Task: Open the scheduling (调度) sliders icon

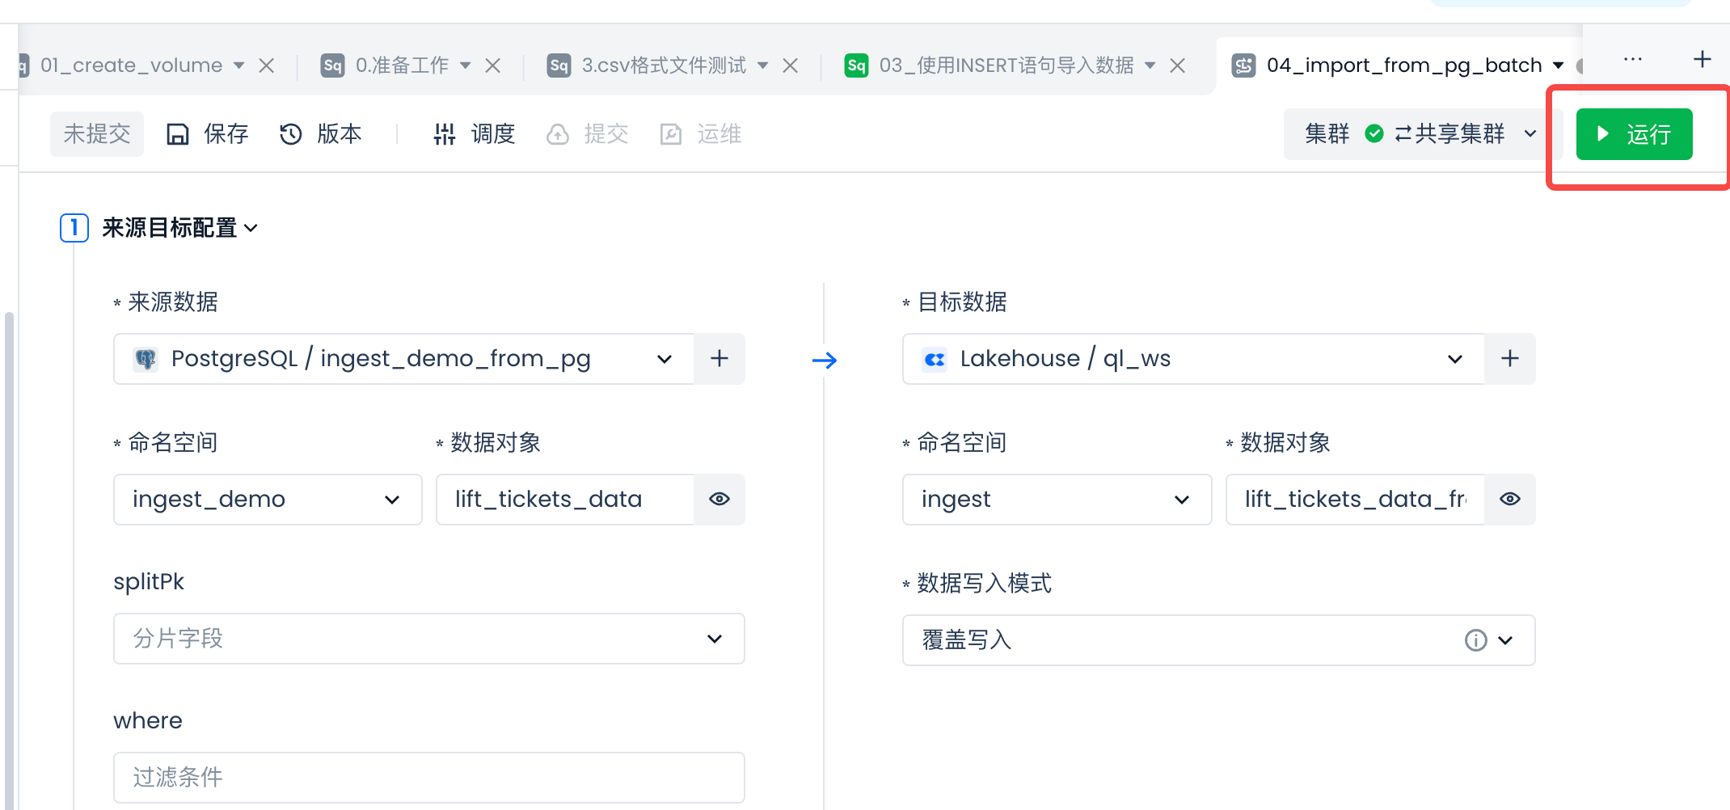Action: [445, 134]
